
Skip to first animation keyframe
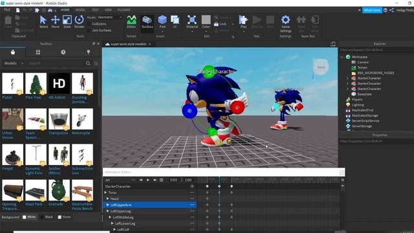(x=141, y=180)
